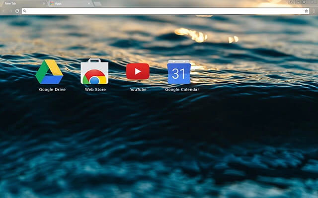The height and width of the screenshot is (198, 318).
Task: Click the Google Calendar label
Action: click(x=182, y=90)
